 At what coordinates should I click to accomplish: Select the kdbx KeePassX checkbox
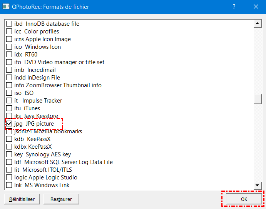(9, 147)
